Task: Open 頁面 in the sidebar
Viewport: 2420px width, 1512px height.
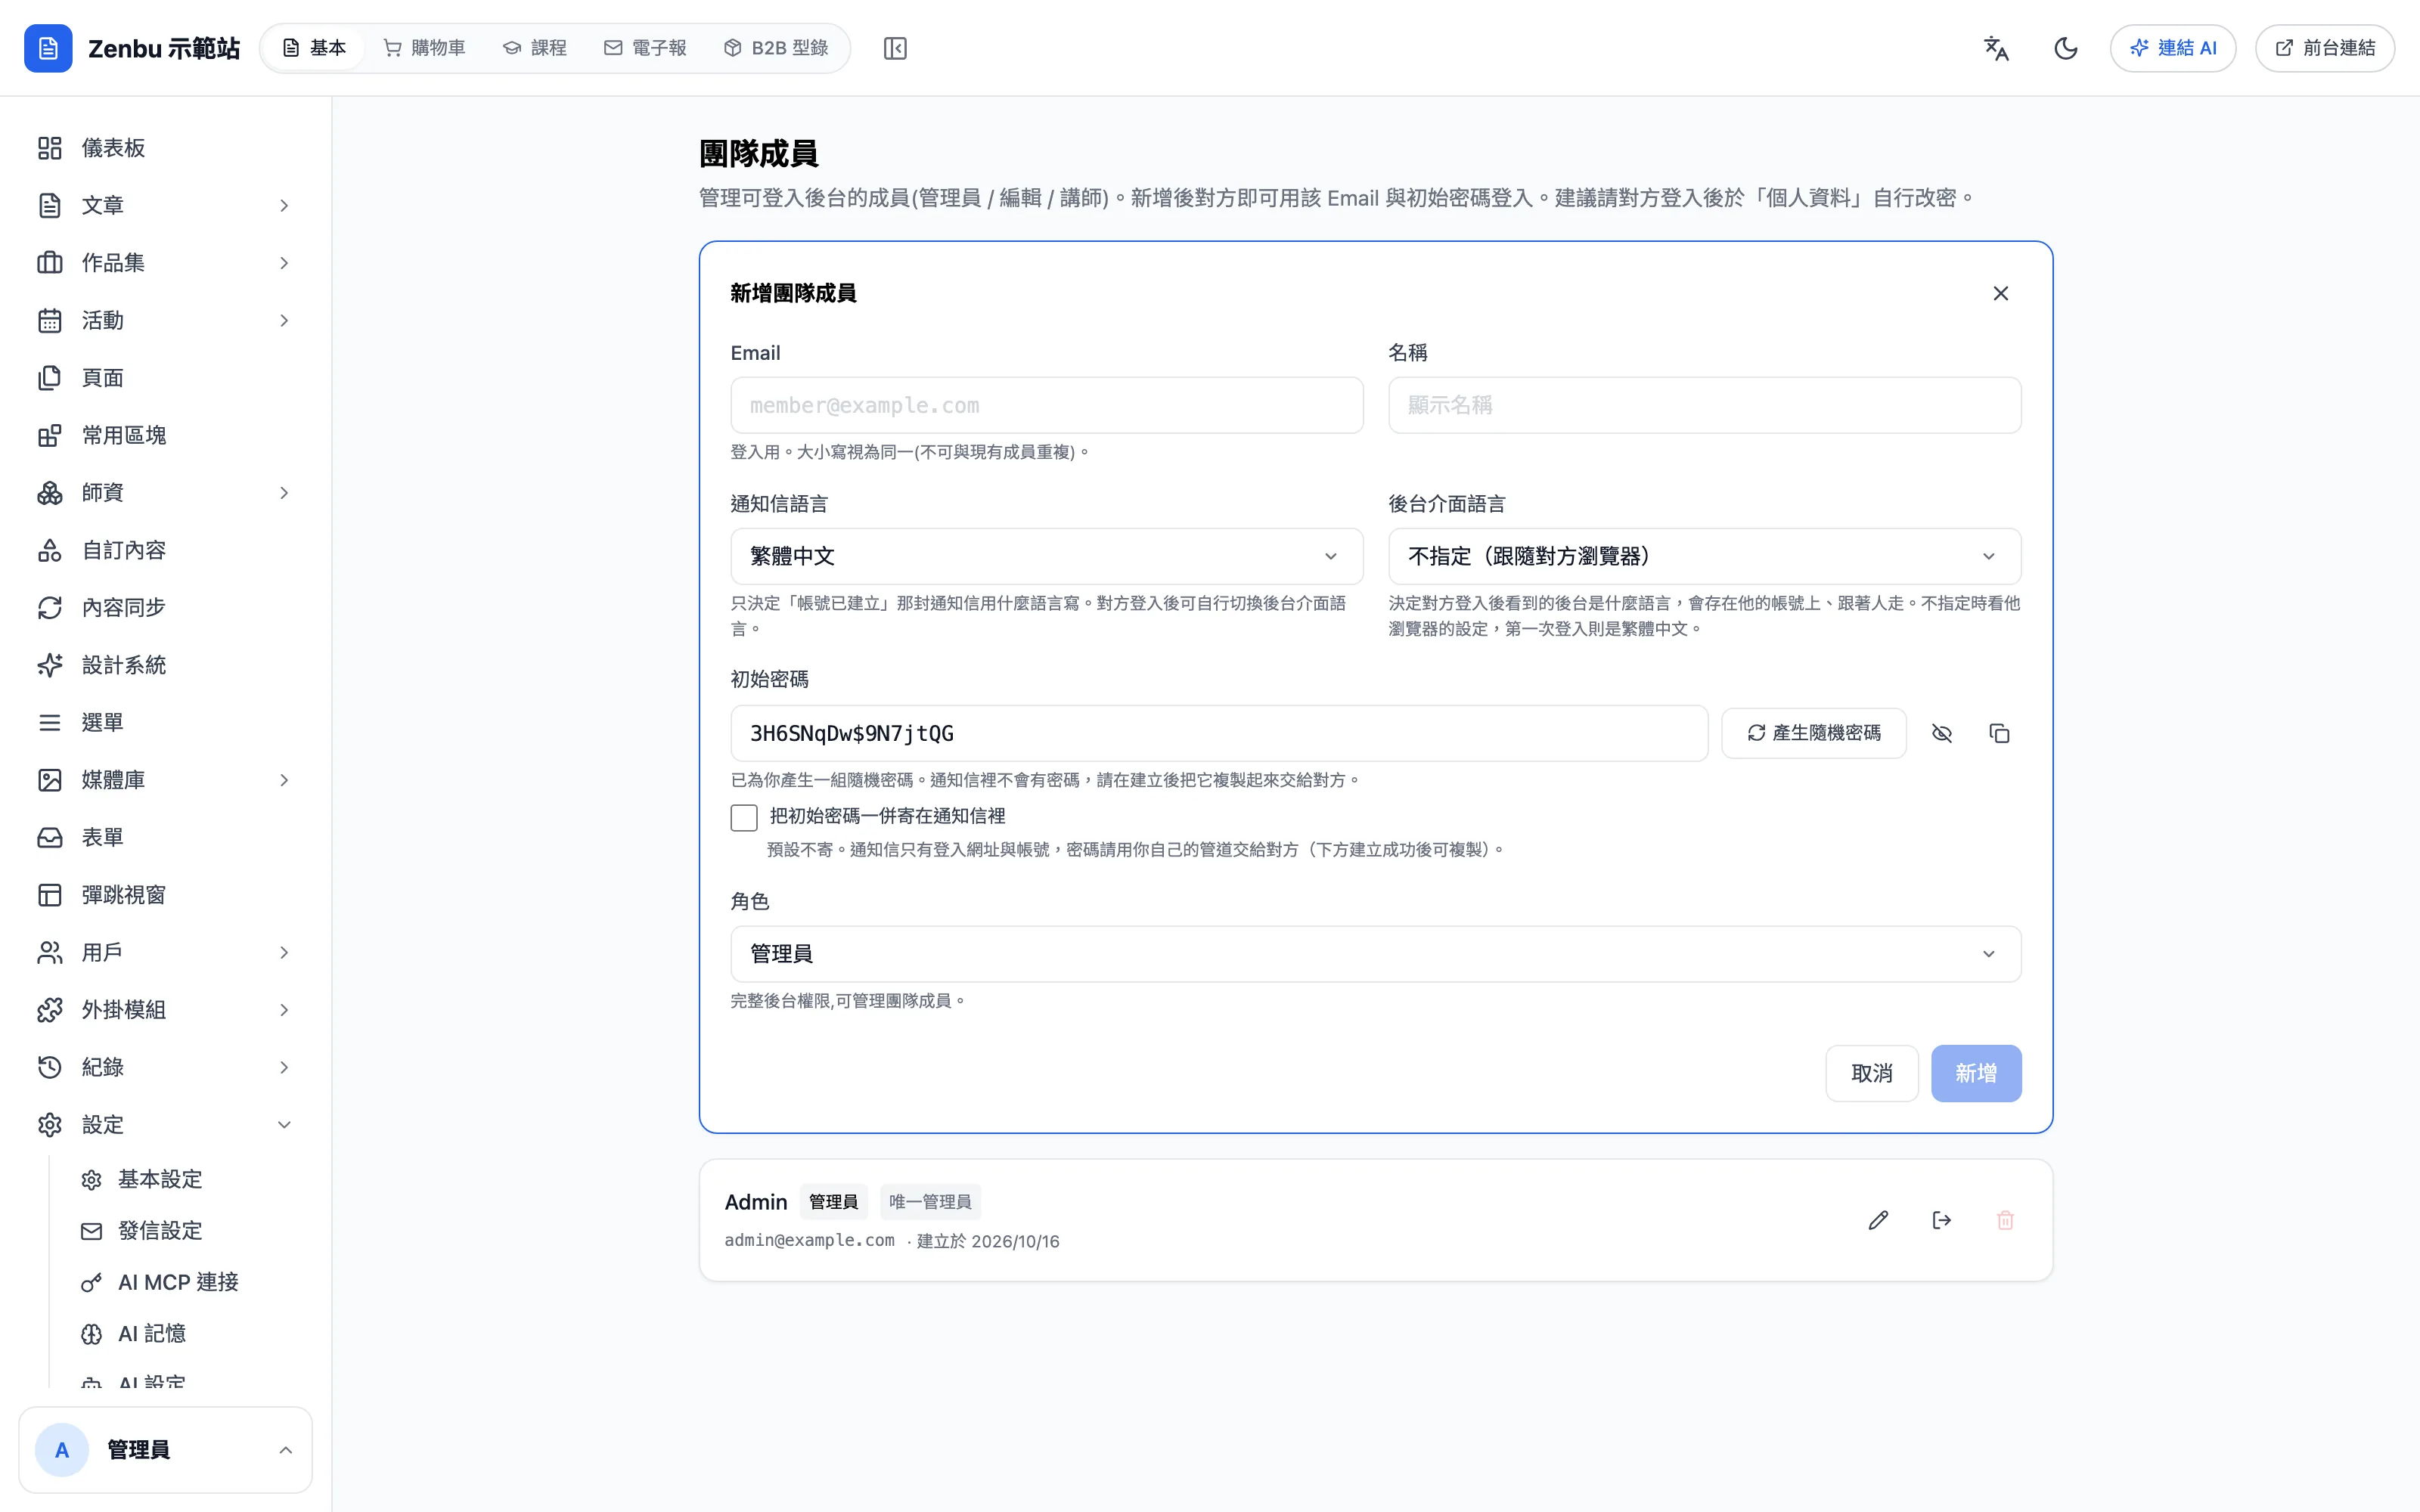Action: coord(166,378)
